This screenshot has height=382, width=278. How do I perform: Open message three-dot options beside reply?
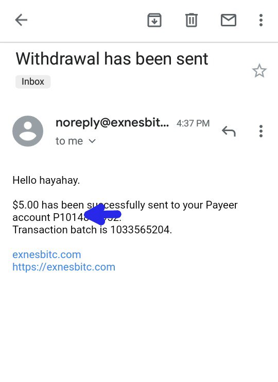tap(260, 131)
